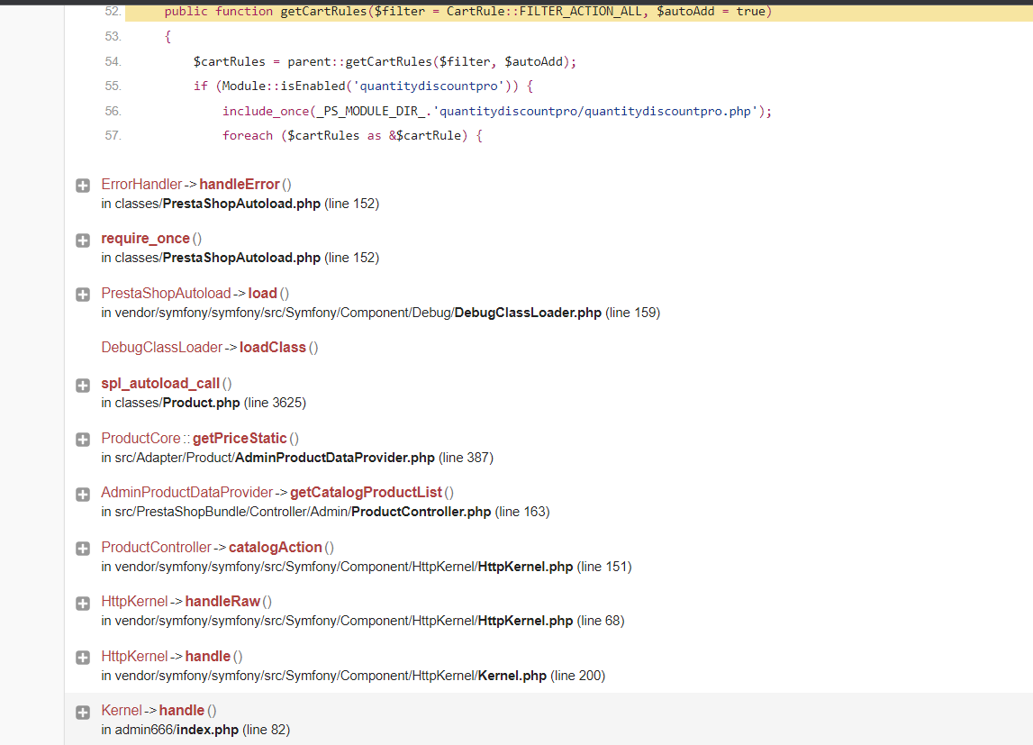1033x745 pixels.
Task: Click the Kernel.php line 200 path
Action: pos(353,675)
